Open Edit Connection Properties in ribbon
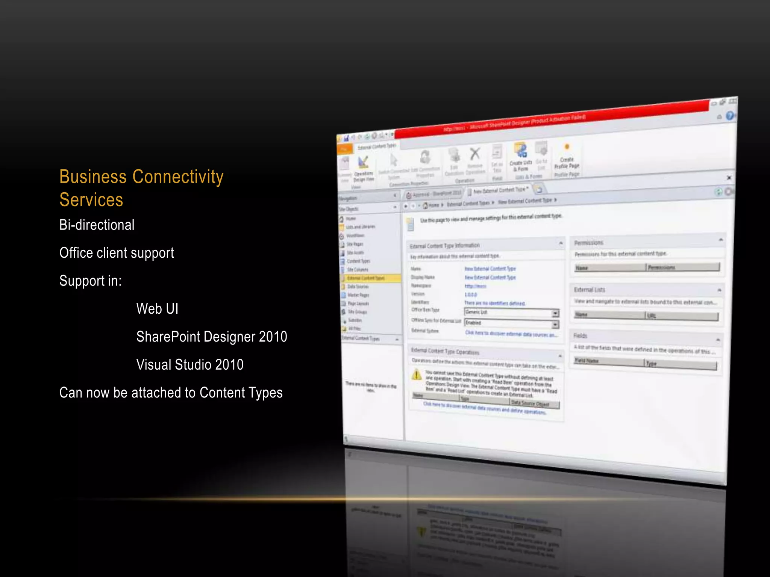The height and width of the screenshot is (577, 770). 425,164
